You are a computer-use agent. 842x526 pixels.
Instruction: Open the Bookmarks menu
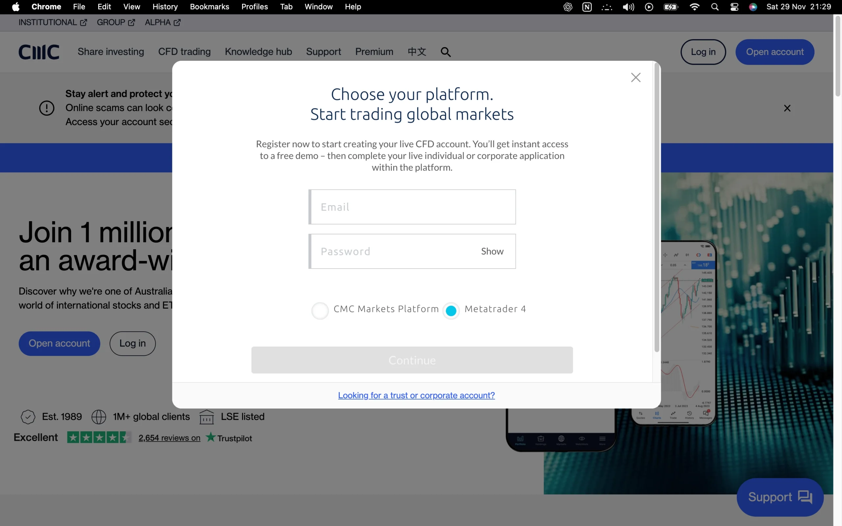click(210, 7)
